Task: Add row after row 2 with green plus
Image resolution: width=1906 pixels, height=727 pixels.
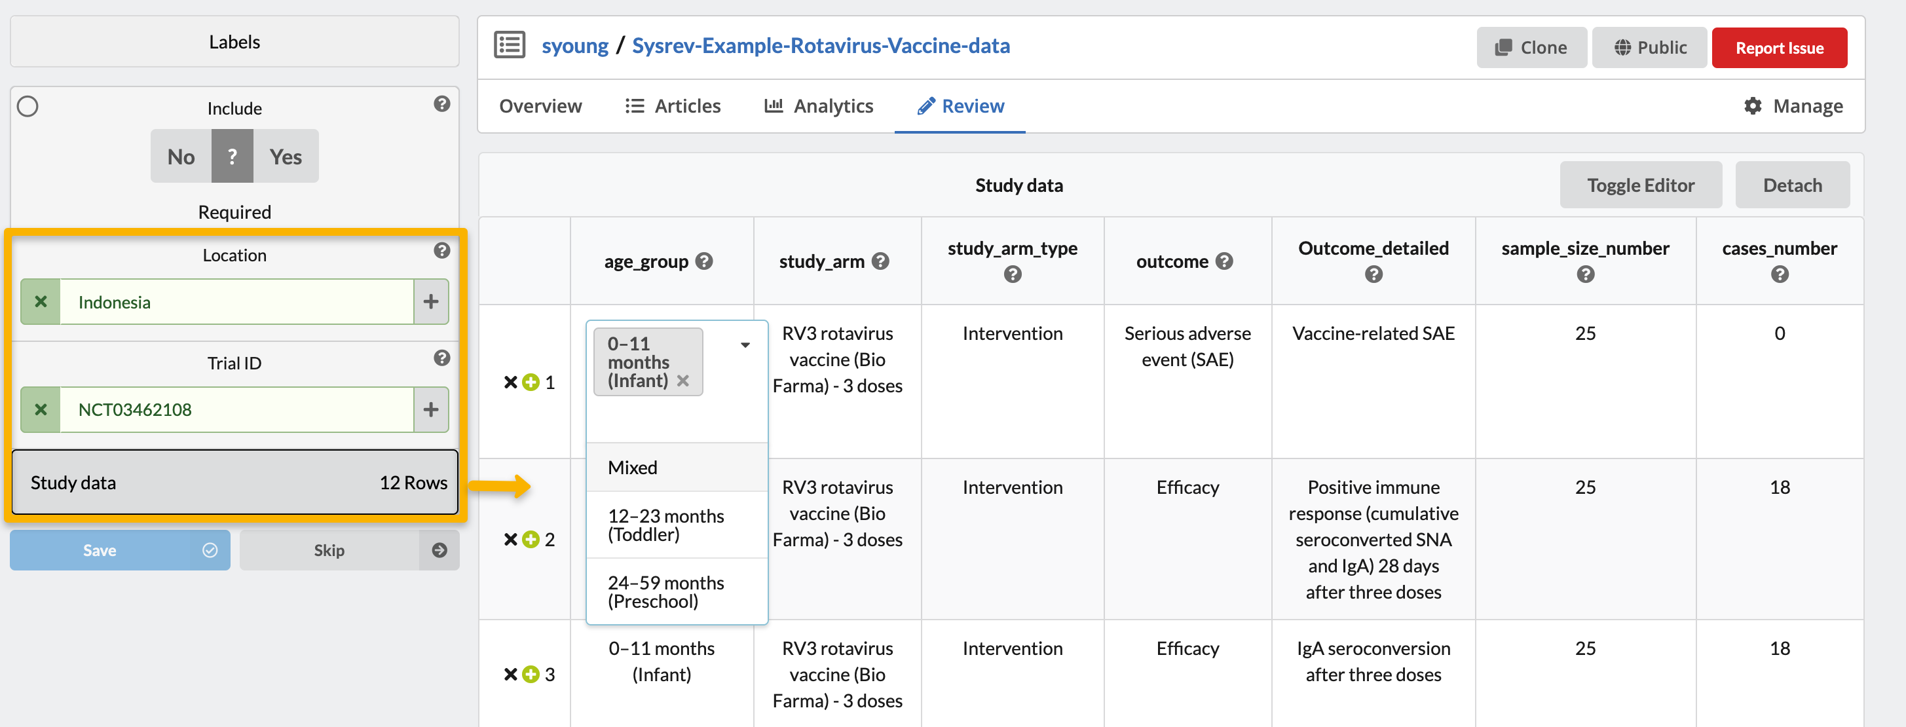Action: tap(531, 539)
